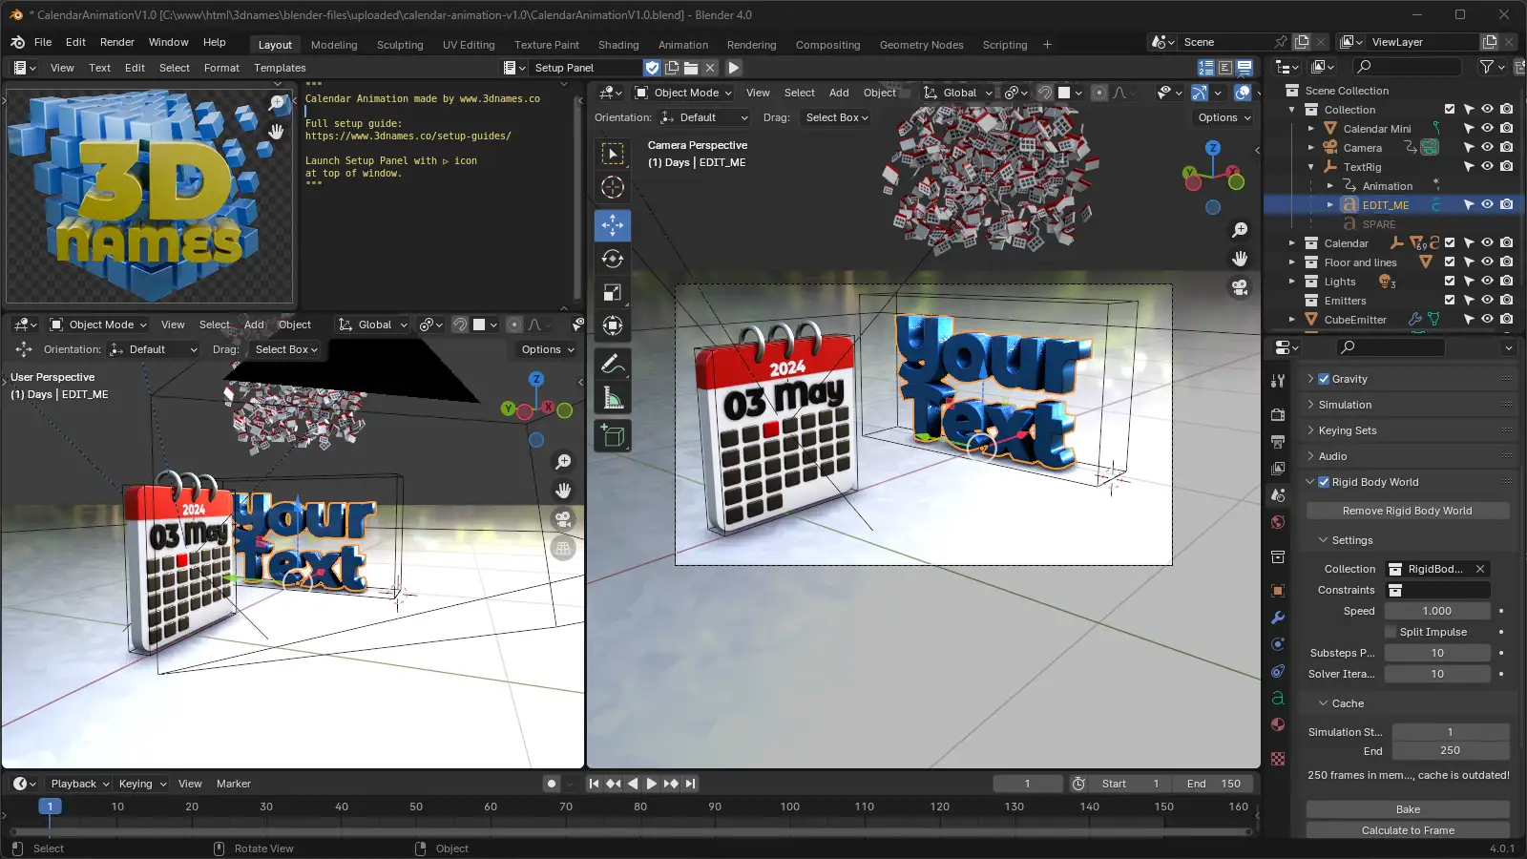This screenshot has width=1527, height=859.
Task: Select the Move tool in camera viewport
Action: pos(613,225)
